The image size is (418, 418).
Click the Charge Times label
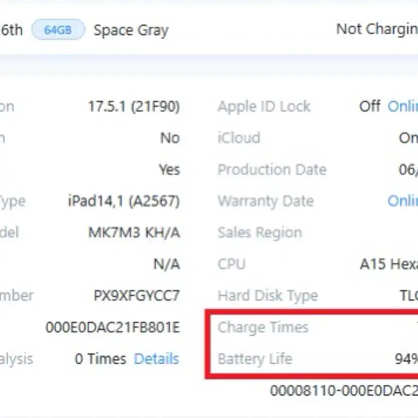[263, 328]
